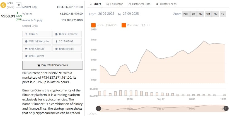Click the small curve icon below the navigator
The height and width of the screenshot is (116, 230).
coord(92,114)
